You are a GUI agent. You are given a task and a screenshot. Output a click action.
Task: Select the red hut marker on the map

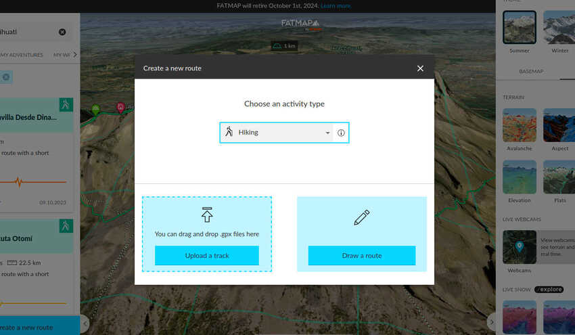120,107
